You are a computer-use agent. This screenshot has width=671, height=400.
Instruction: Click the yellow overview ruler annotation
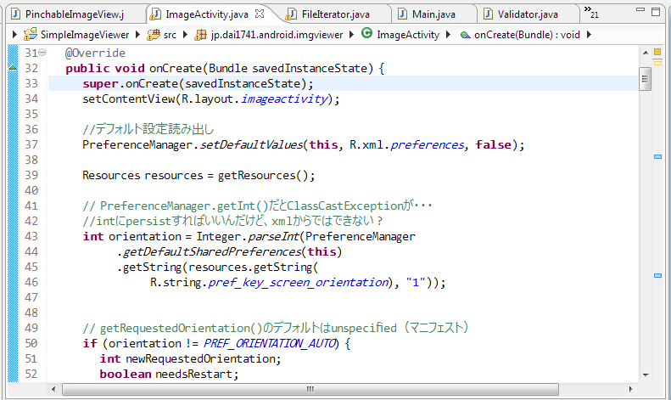[x=657, y=63]
